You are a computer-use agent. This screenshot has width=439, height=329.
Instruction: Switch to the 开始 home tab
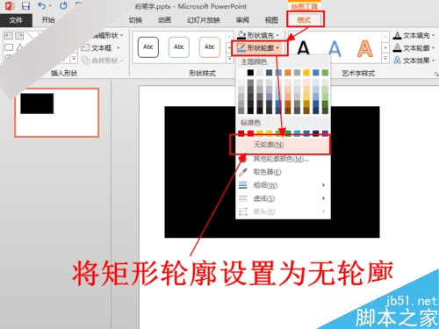(x=48, y=20)
